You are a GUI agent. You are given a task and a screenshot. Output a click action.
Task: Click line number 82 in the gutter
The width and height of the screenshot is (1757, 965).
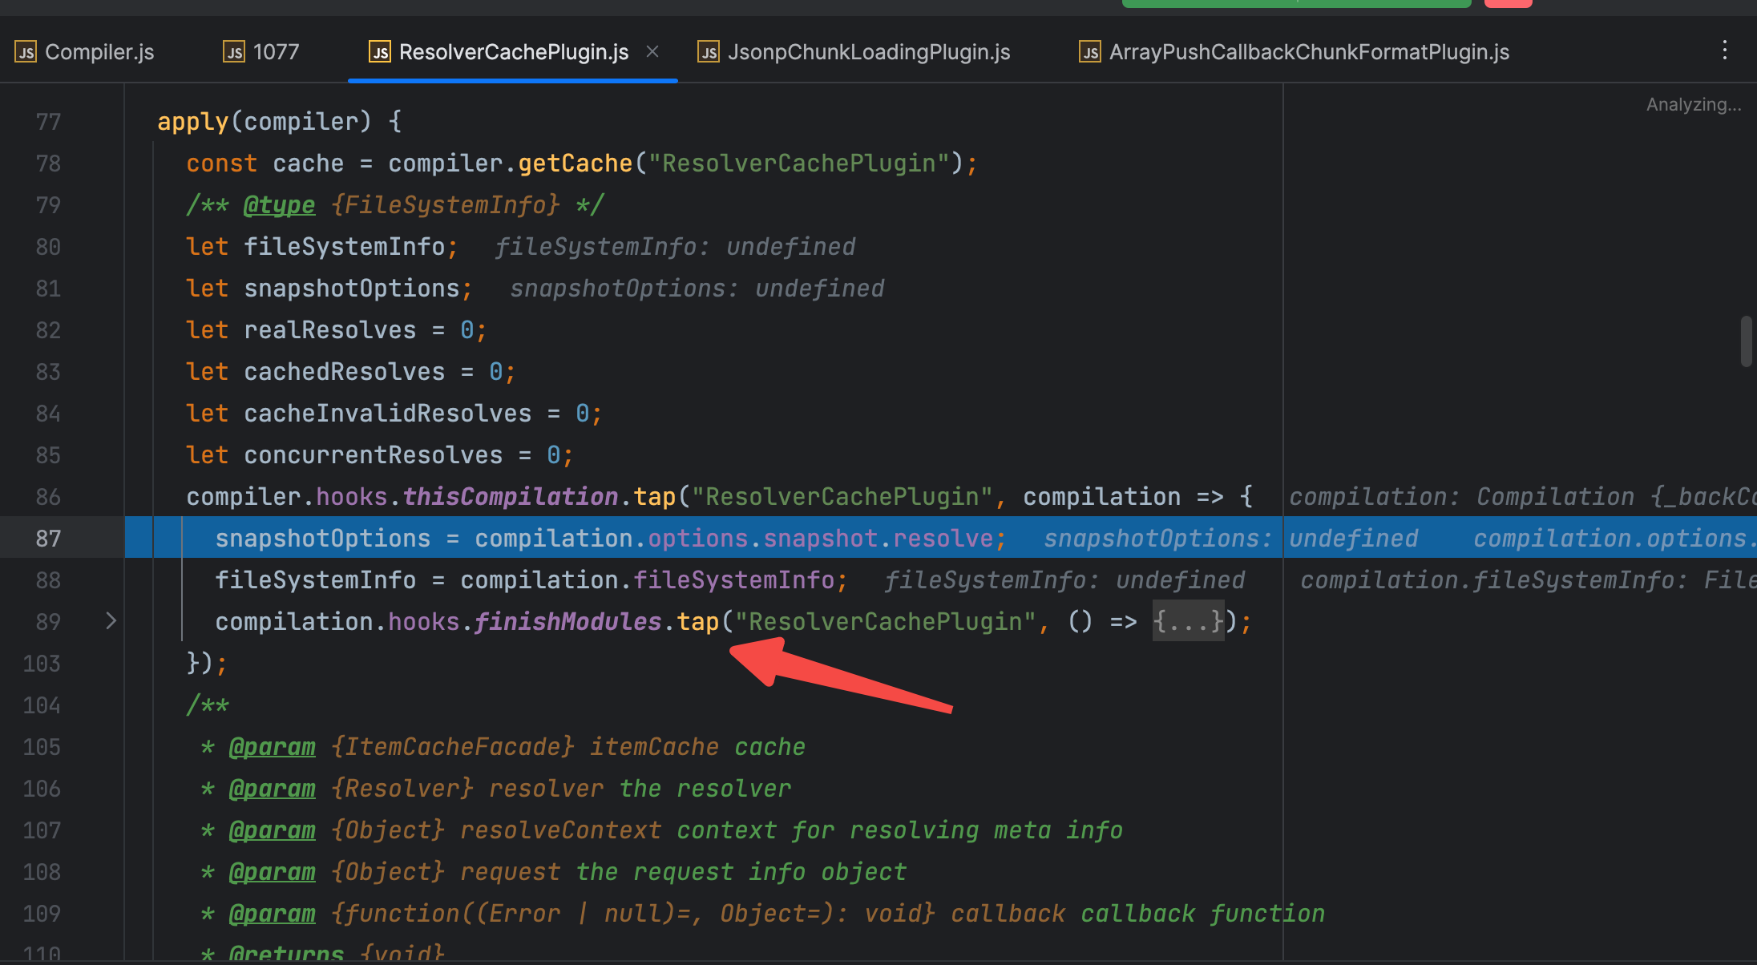[x=48, y=330]
